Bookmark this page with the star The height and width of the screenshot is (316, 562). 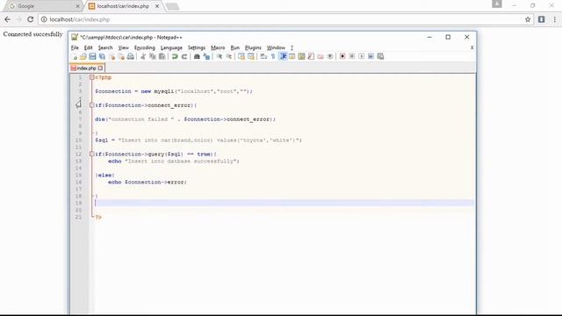[528, 19]
